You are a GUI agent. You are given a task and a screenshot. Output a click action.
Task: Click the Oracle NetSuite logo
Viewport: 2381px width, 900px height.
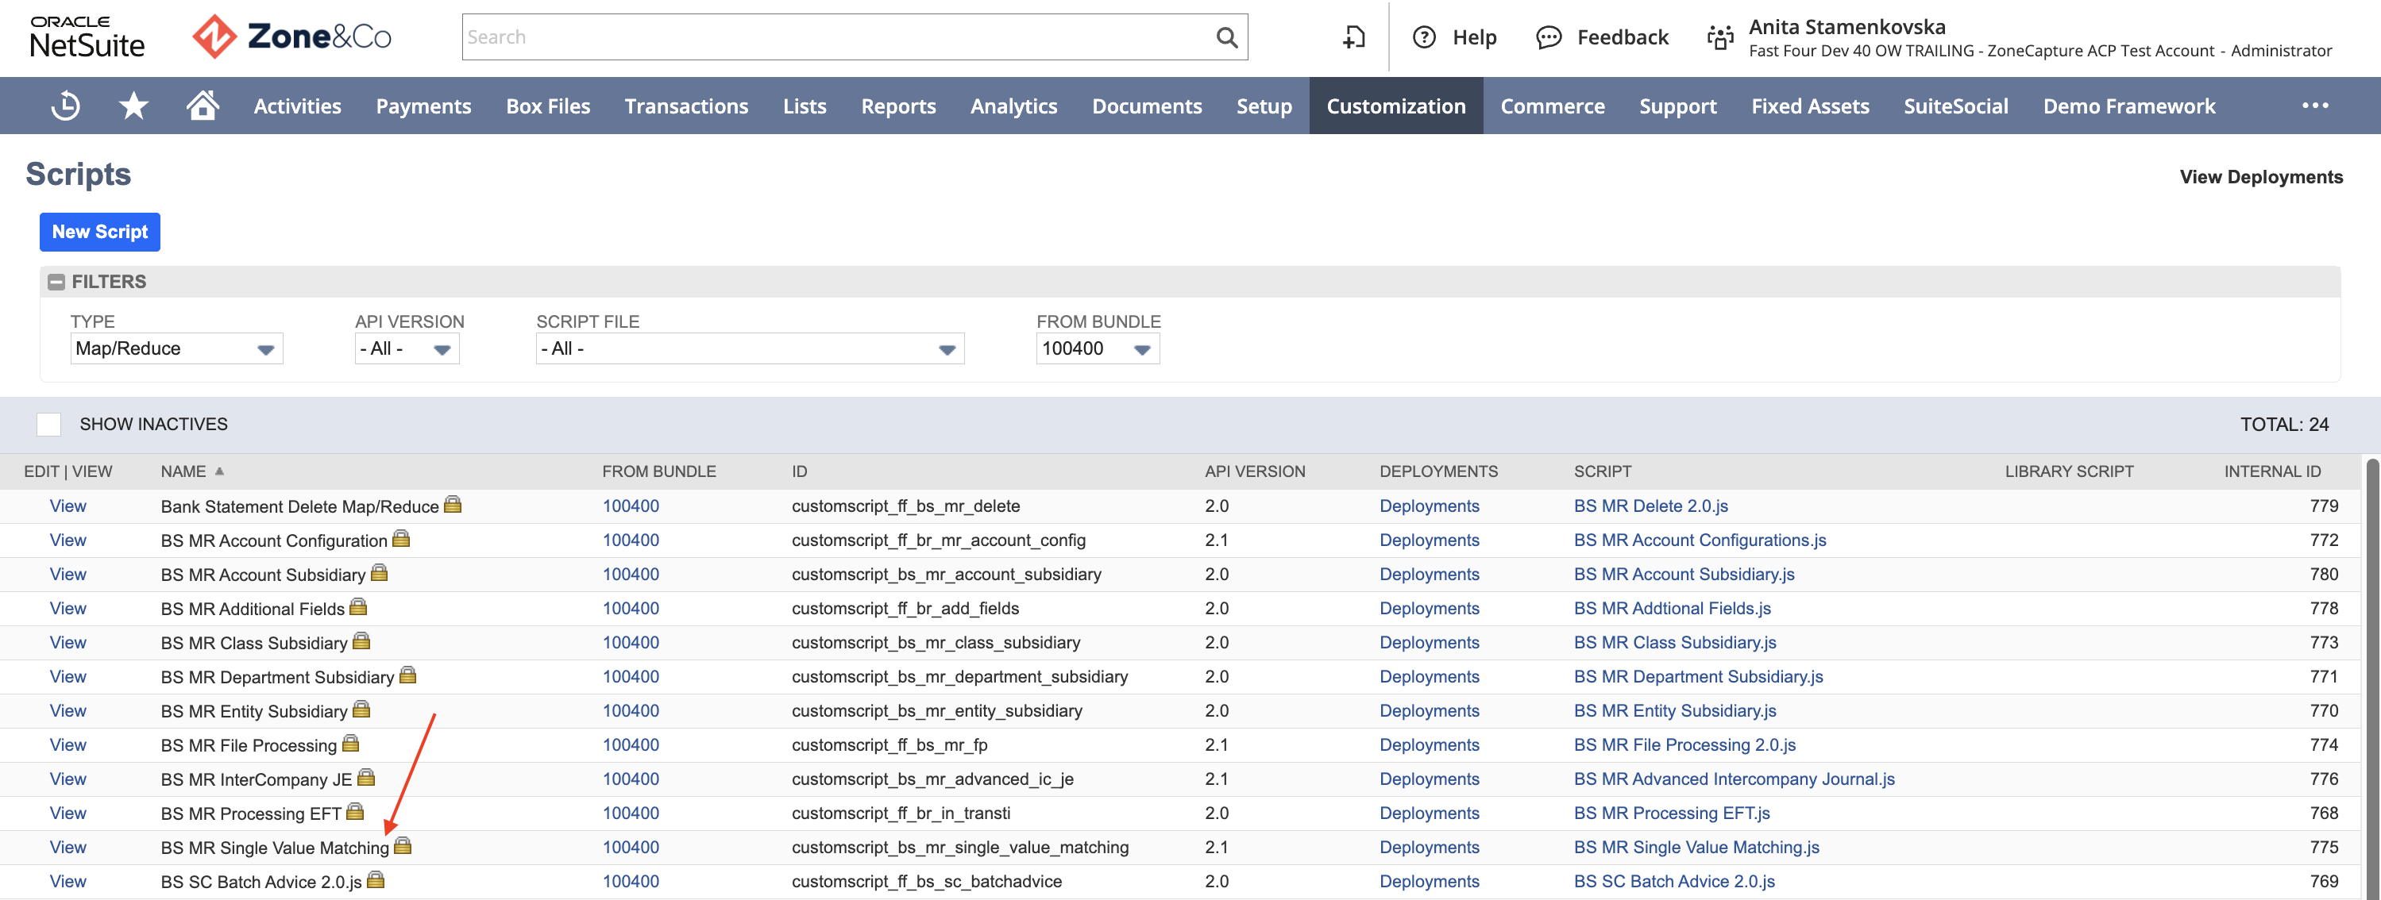87,37
